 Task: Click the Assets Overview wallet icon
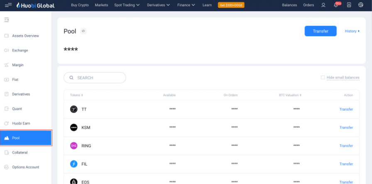[7, 36]
